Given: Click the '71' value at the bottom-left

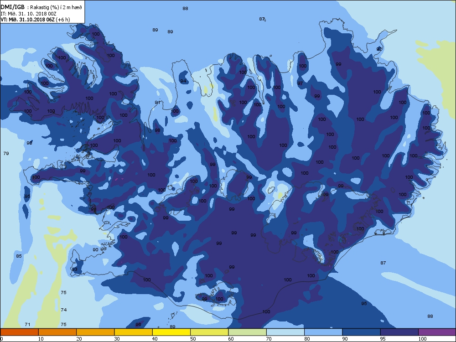Looking at the screenshot, I should pyautogui.click(x=27, y=324).
